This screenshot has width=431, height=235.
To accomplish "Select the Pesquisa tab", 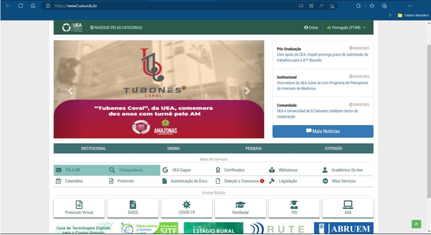I will pos(253,148).
